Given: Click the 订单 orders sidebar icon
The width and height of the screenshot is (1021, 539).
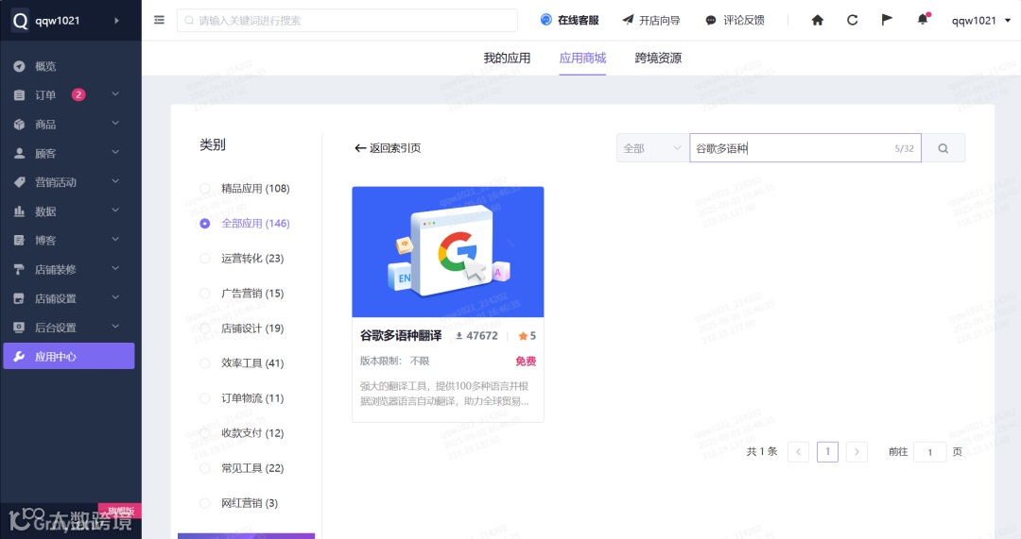Looking at the screenshot, I should (20, 95).
